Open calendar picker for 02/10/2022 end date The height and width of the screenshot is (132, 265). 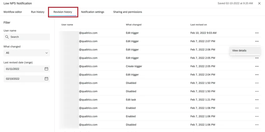point(46,79)
